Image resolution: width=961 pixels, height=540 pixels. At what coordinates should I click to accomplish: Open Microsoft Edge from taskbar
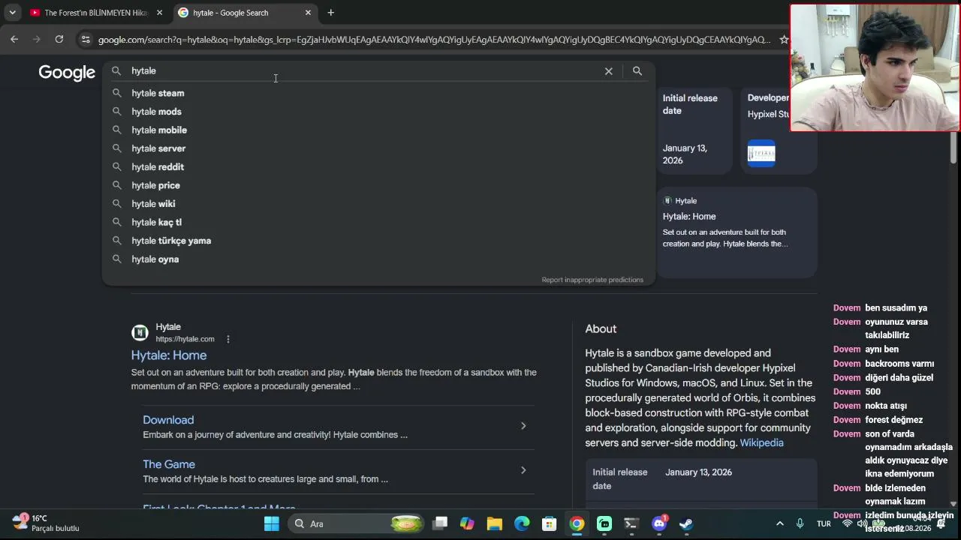(522, 523)
